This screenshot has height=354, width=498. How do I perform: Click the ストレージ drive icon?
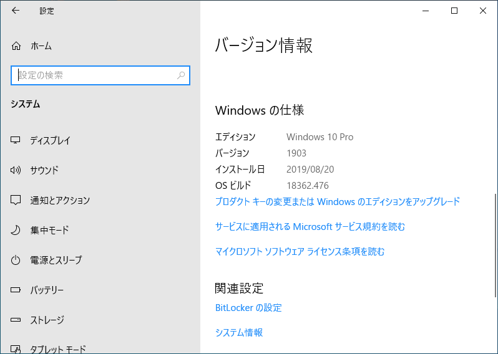tap(16, 320)
